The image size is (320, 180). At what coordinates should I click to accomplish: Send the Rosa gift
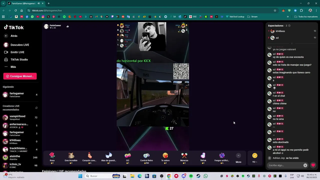click(52, 158)
